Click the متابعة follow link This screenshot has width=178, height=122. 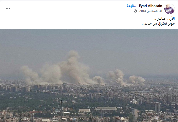[131, 6]
